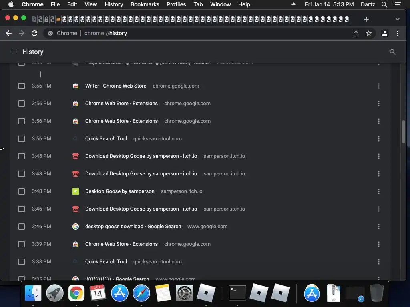Open 3:39 PM Chrome Web Store - Extensions link

click(121, 244)
